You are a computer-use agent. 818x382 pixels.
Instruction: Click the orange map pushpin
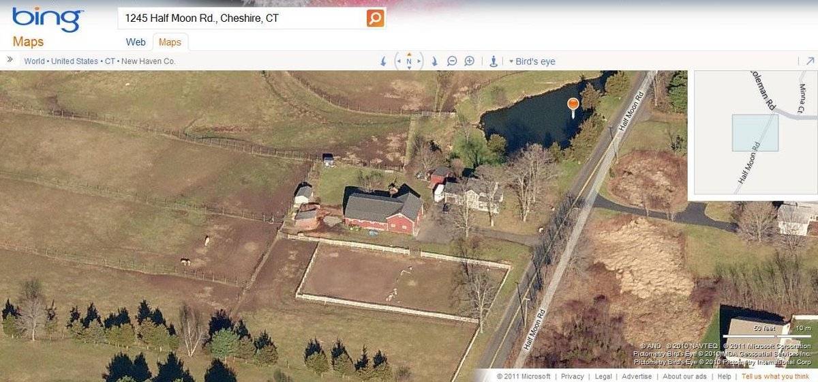pos(573,106)
